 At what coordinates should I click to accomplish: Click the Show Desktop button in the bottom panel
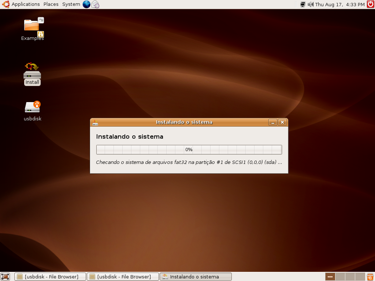5,277
